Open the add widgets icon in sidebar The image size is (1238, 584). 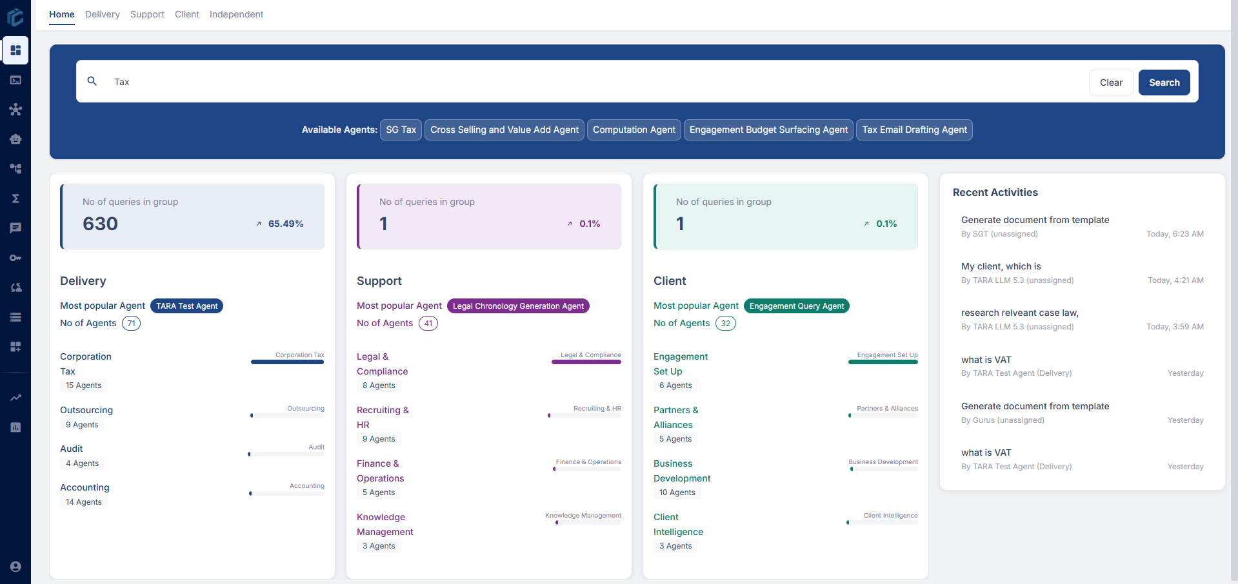click(x=15, y=347)
